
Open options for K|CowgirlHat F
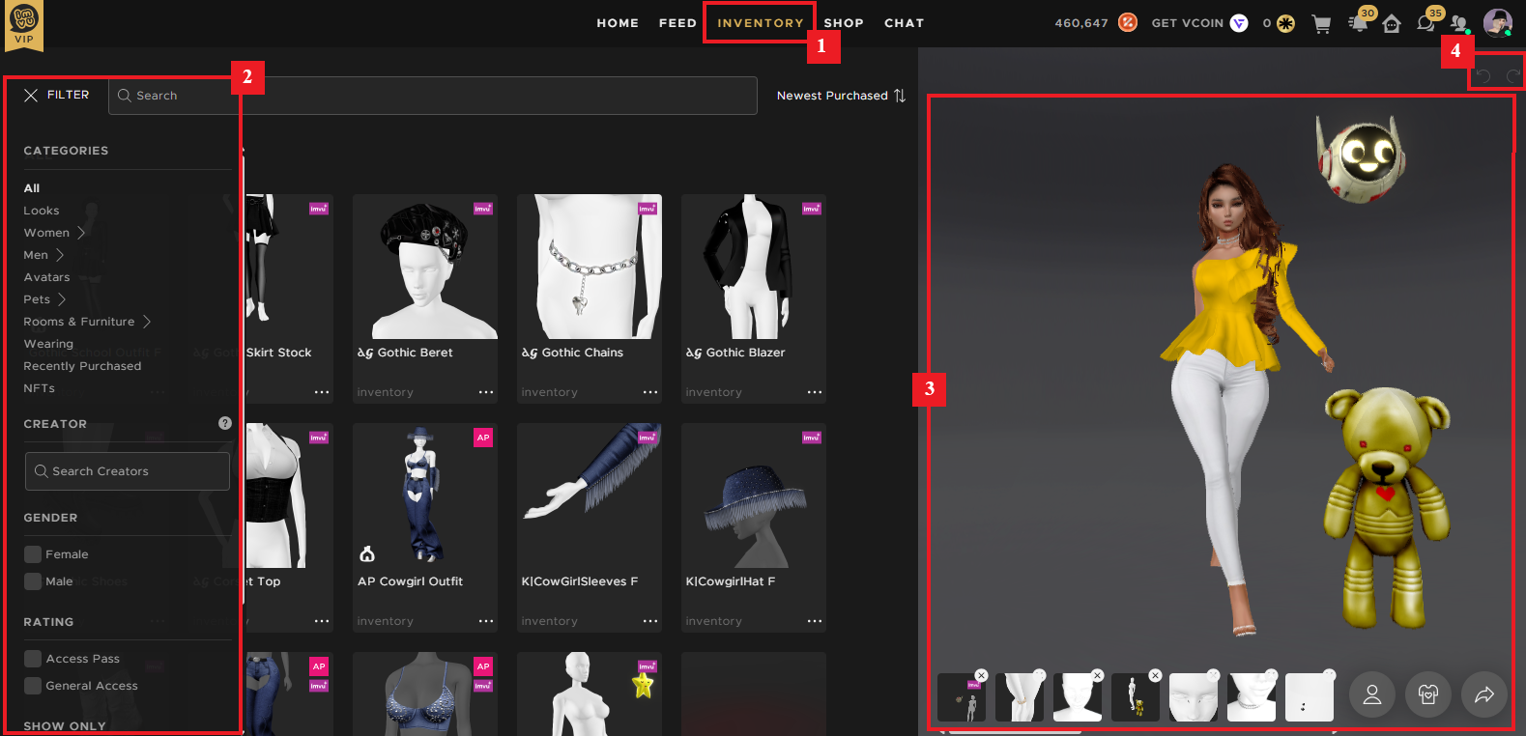[x=815, y=621]
